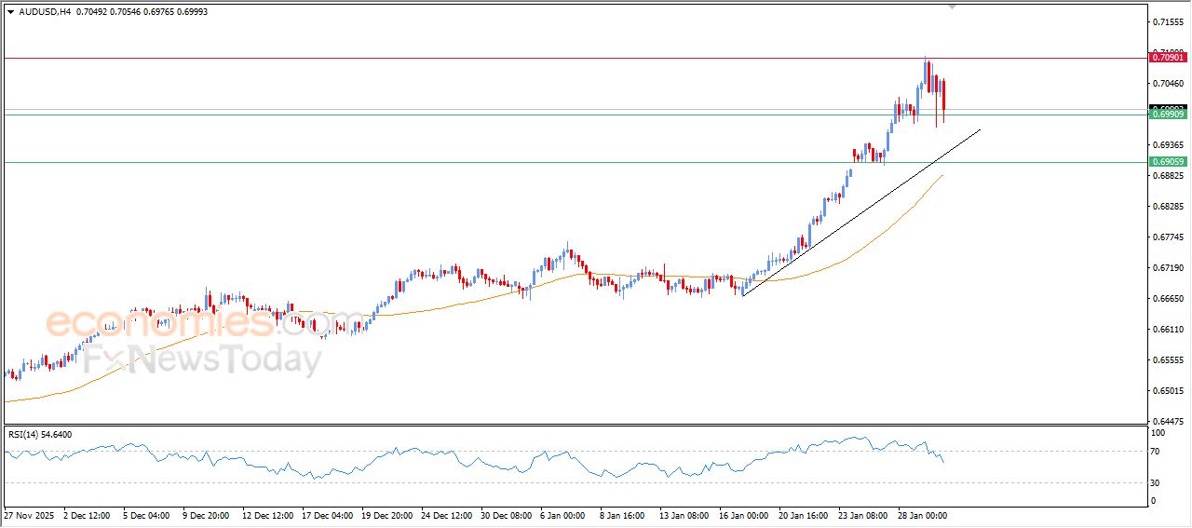Click the dropdown triangle beside AUDUSD,H4
The height and width of the screenshot is (528, 1192).
point(10,12)
